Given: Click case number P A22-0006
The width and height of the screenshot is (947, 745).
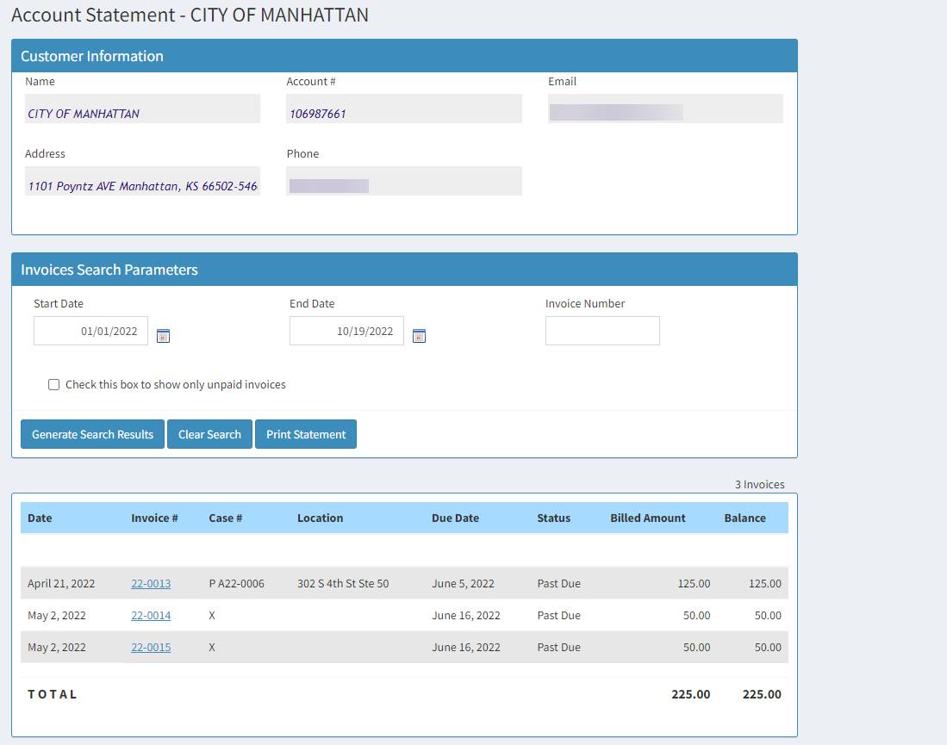Looking at the screenshot, I should point(237,584).
